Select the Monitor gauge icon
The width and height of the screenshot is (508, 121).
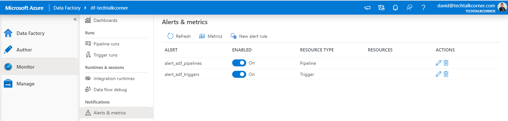8,67
